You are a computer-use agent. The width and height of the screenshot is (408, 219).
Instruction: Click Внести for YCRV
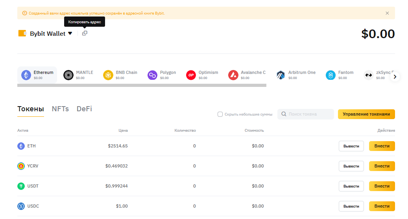tap(382, 166)
